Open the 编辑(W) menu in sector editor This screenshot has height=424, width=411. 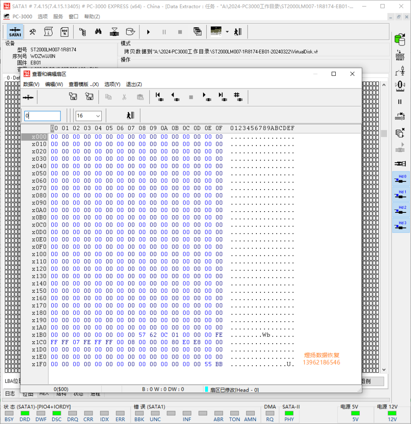click(54, 84)
